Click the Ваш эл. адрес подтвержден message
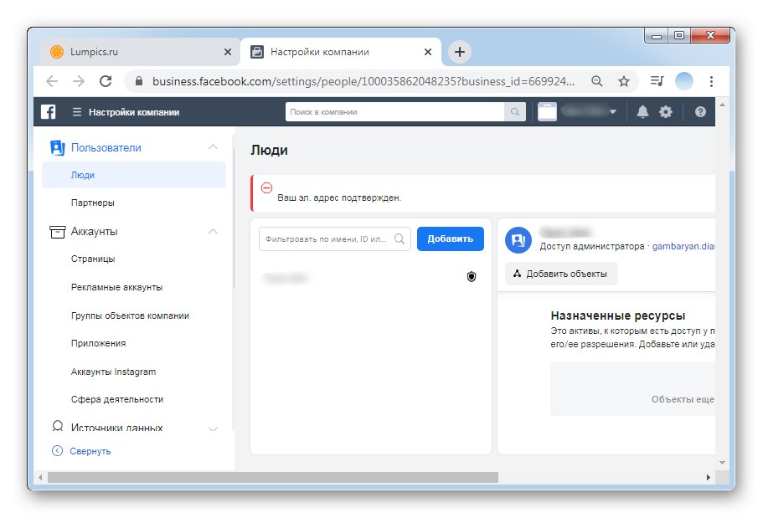763x518 pixels. coord(339,198)
